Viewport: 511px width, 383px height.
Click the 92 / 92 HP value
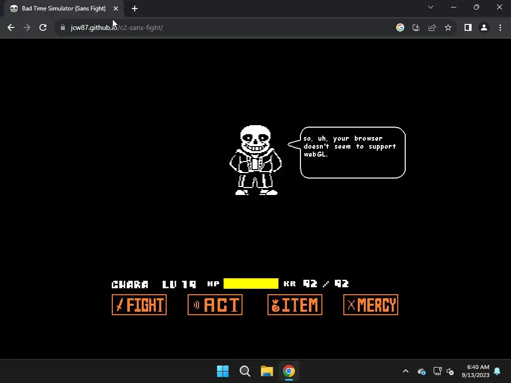pos(326,284)
